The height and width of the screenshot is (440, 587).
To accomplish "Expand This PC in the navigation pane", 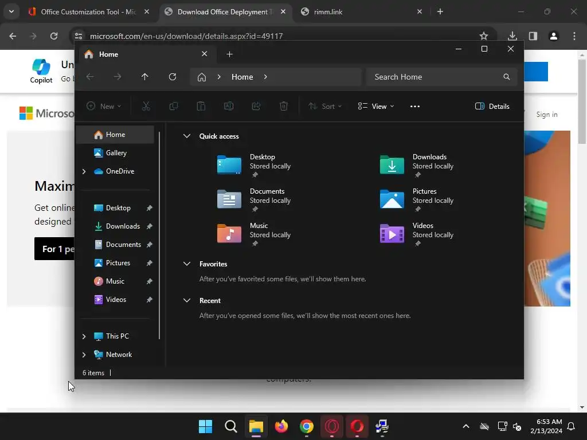I will [x=84, y=336].
